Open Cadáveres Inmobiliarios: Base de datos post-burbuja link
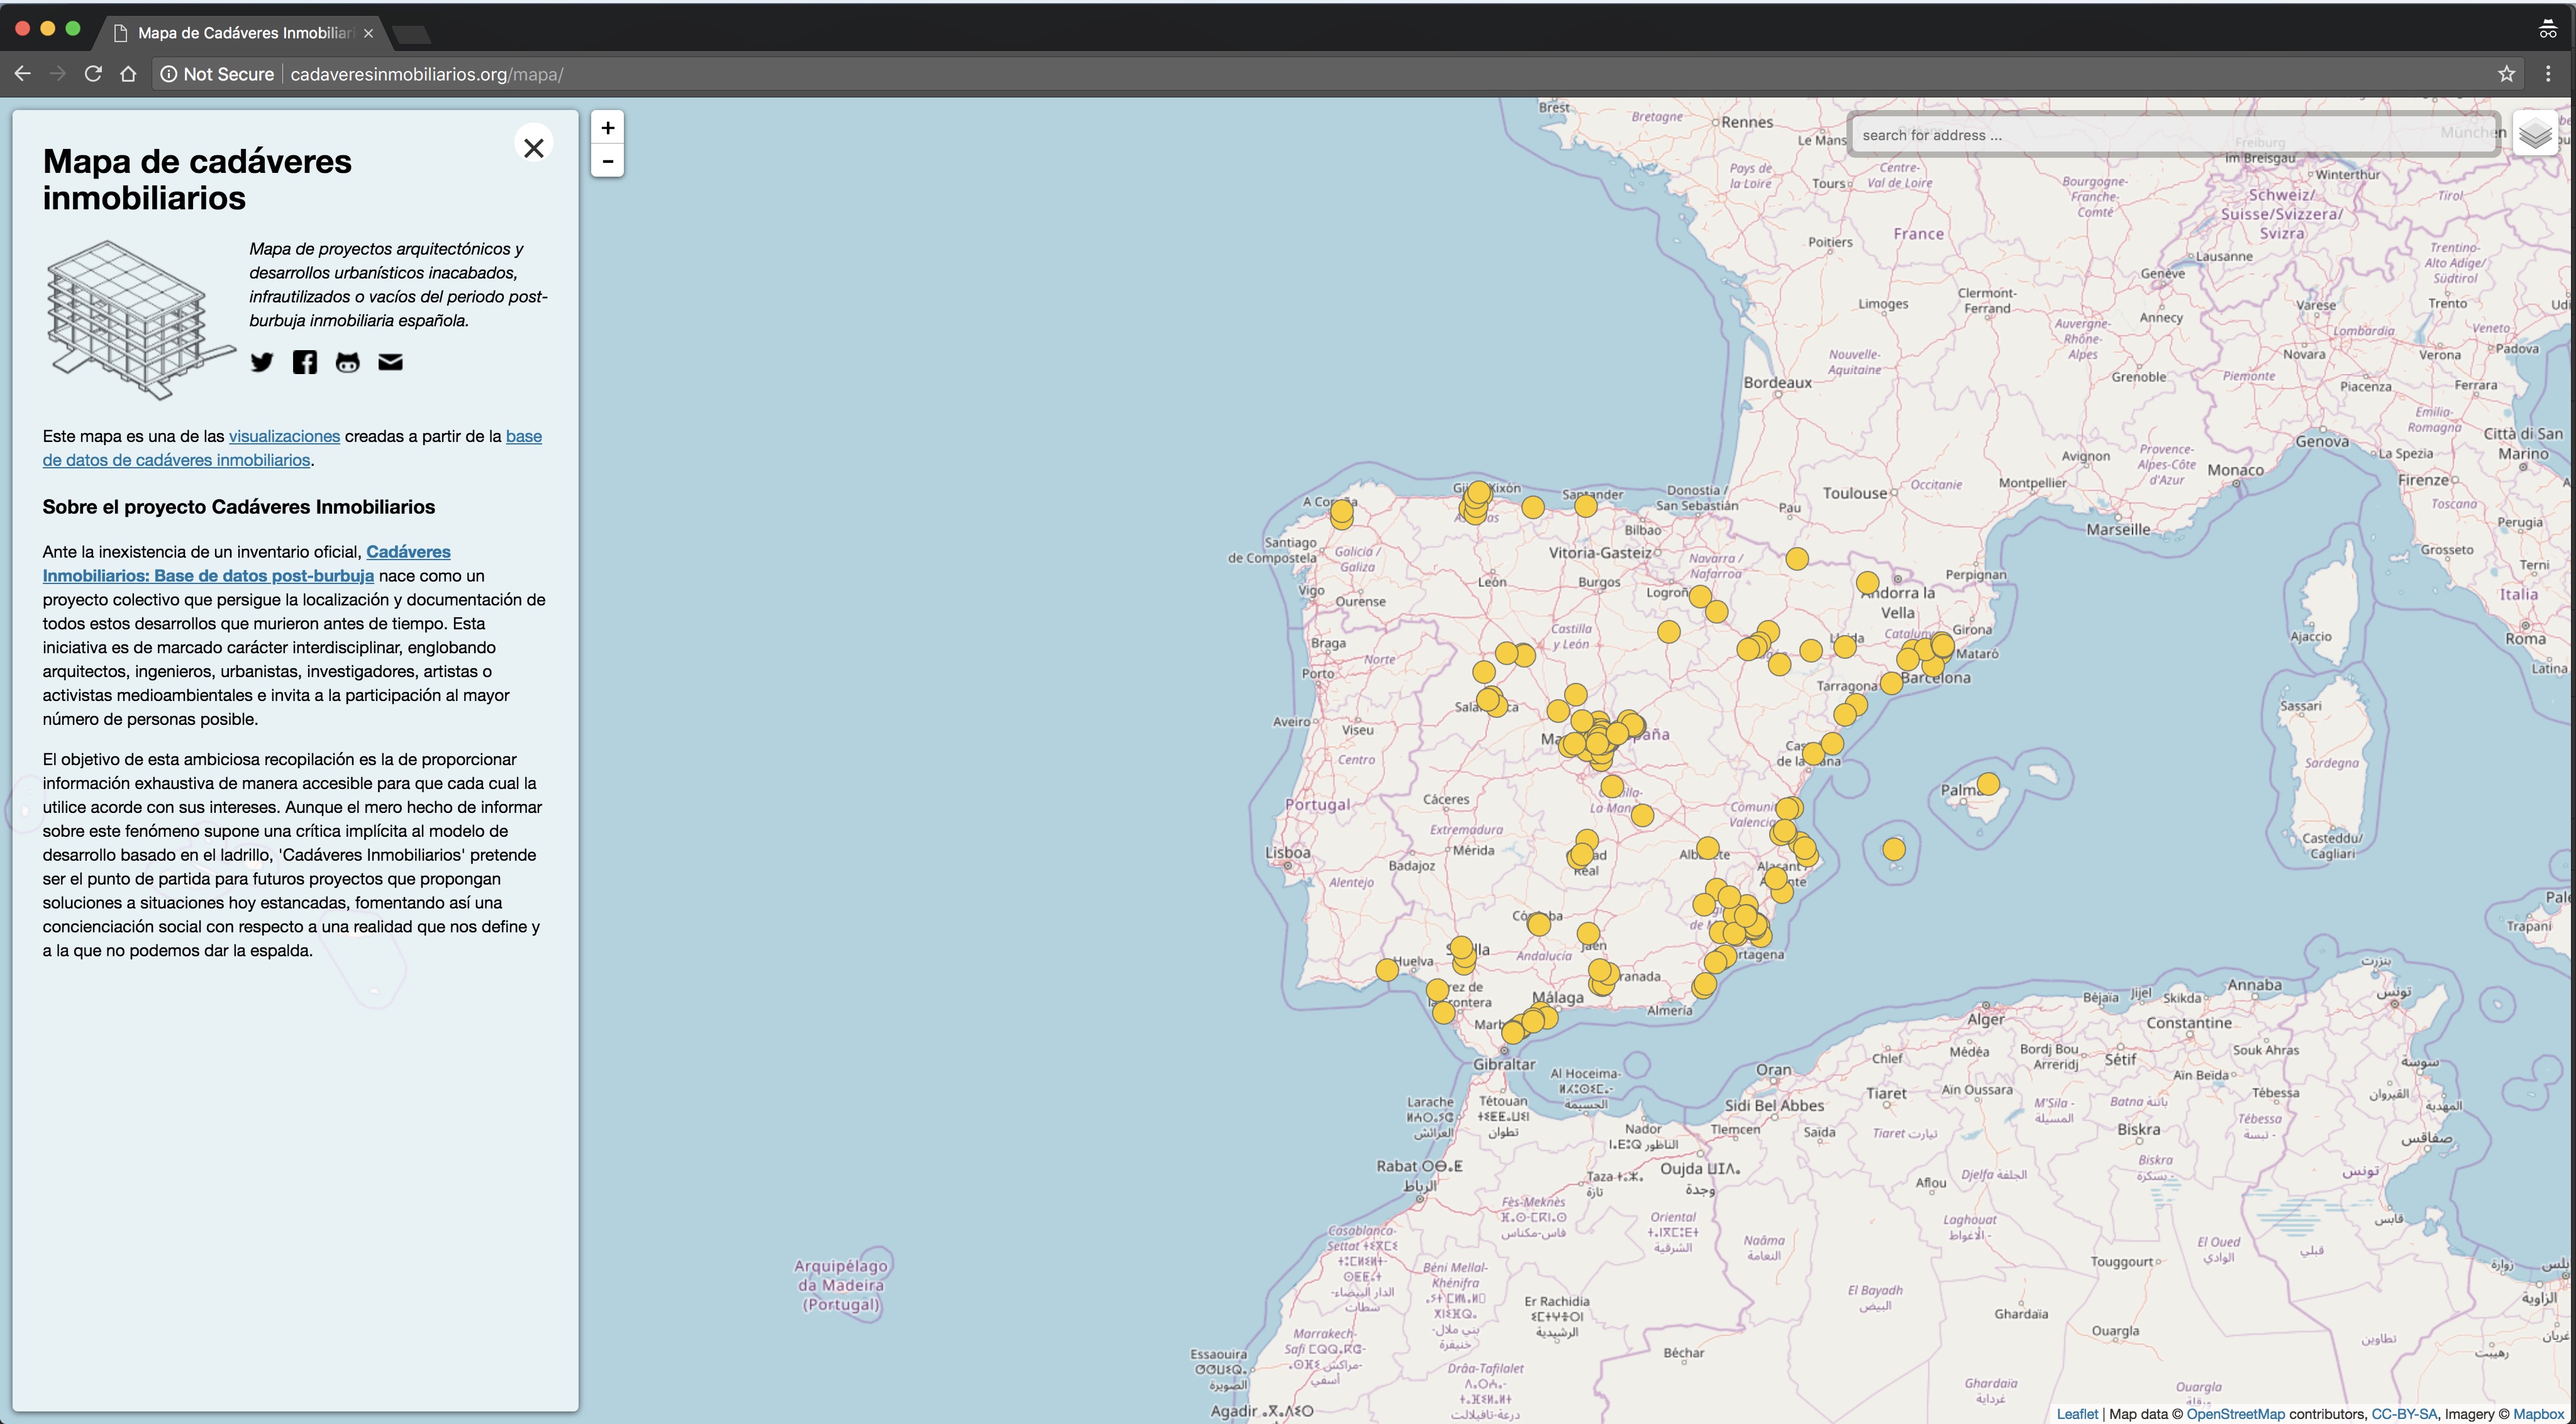 246,564
